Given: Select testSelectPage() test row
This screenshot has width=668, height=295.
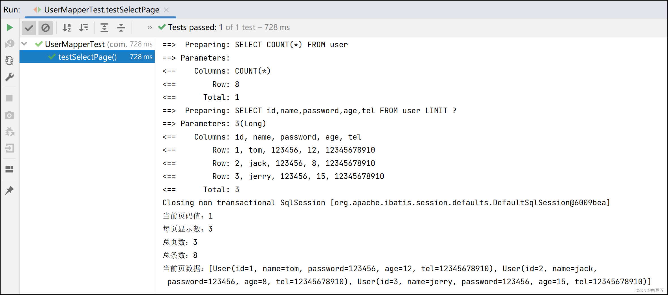Looking at the screenshot, I should [x=87, y=57].
